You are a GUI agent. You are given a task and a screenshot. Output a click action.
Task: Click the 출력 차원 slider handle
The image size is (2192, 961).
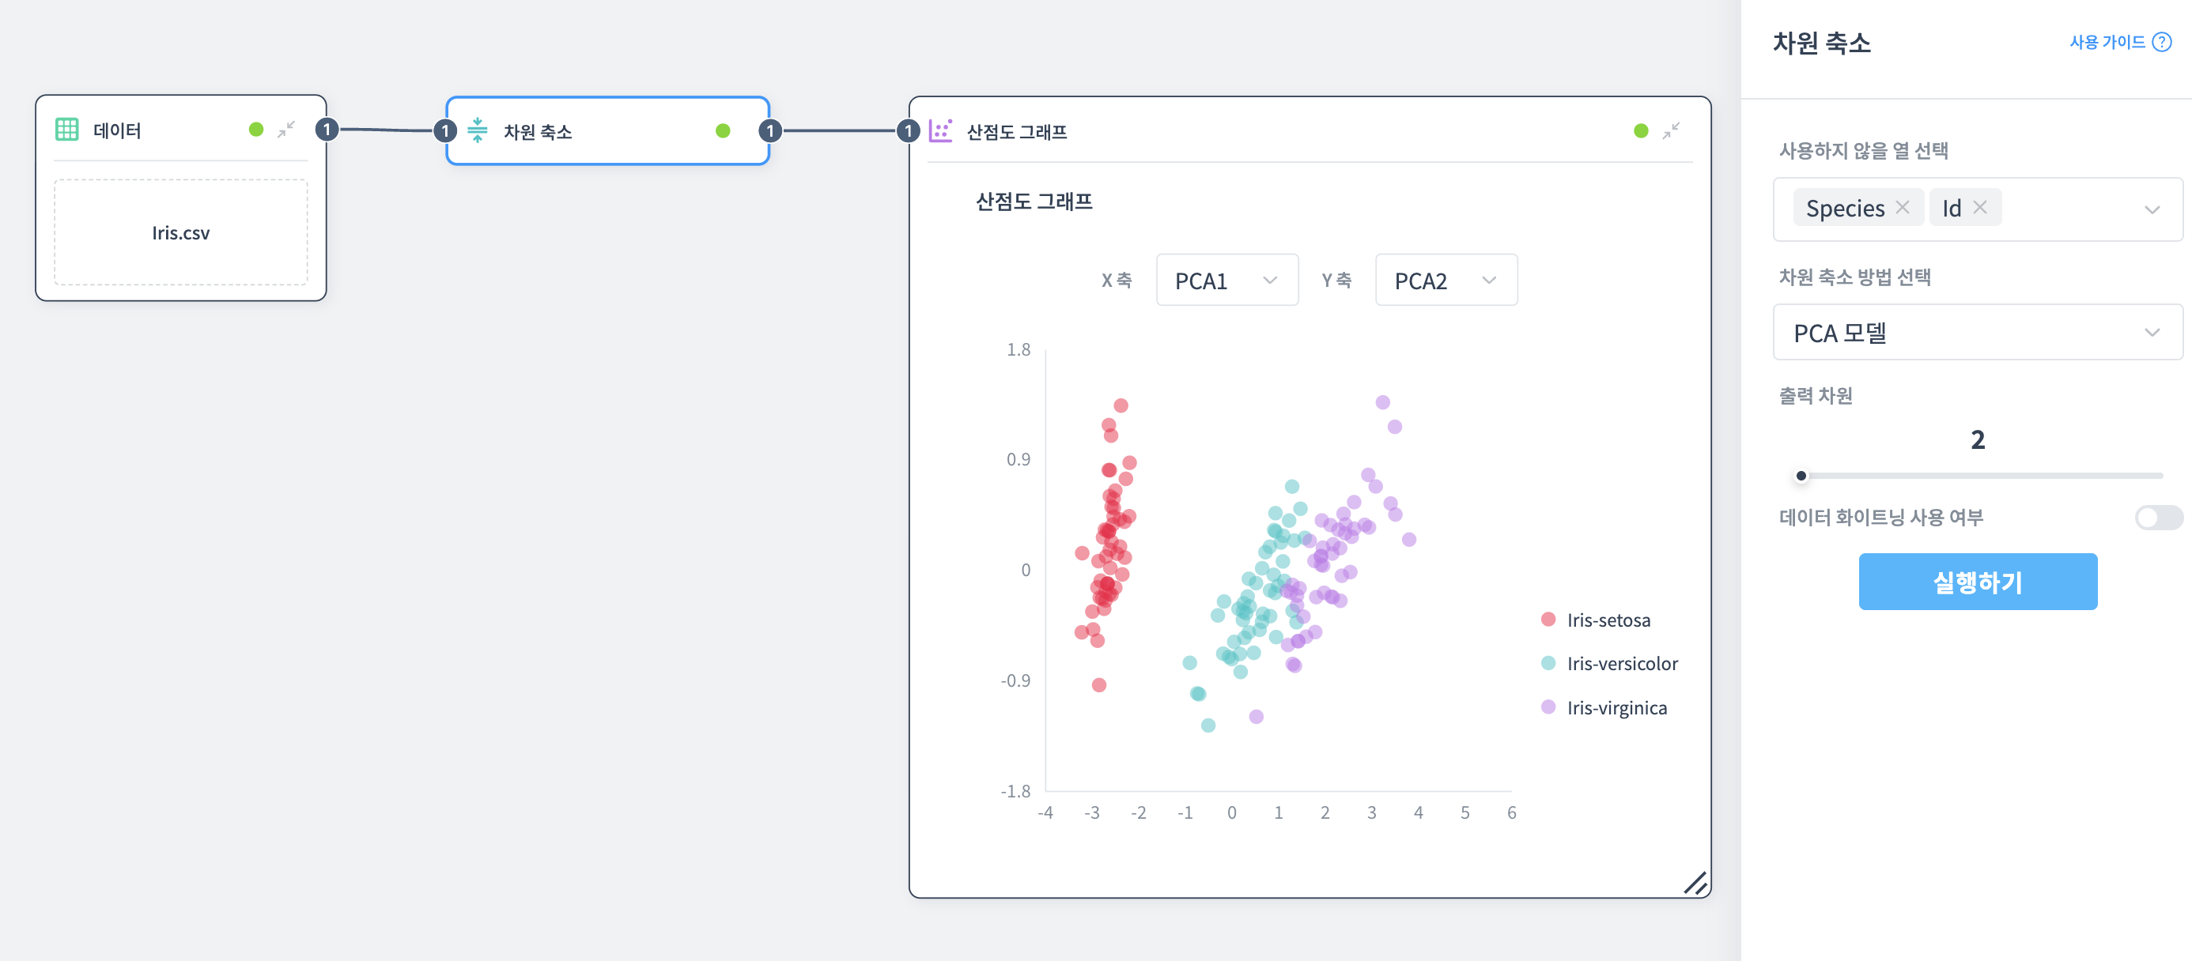(x=1801, y=477)
